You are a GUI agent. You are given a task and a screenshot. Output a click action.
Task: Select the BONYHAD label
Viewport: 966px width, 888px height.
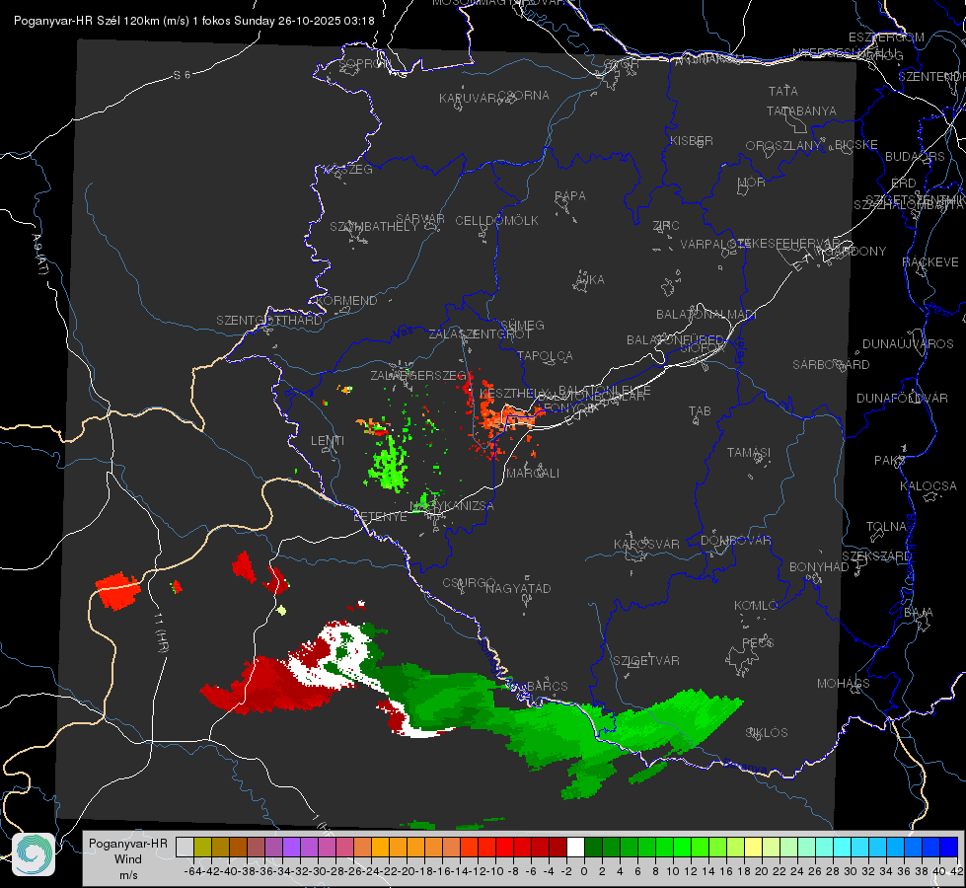coord(819,567)
